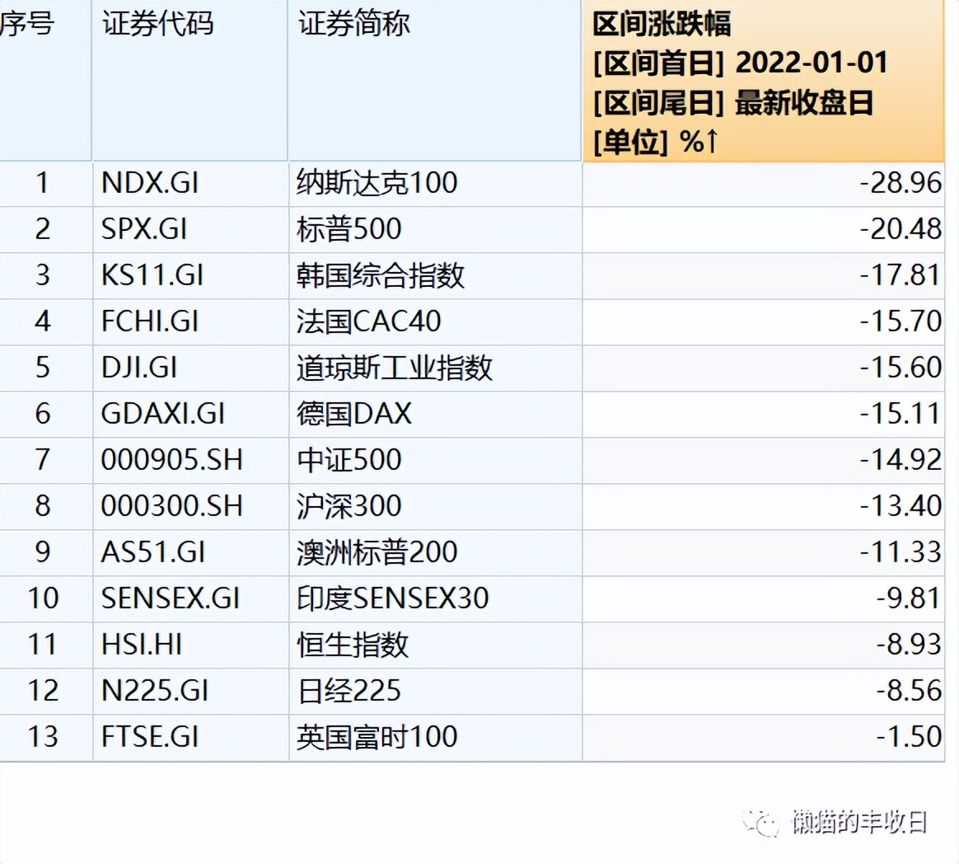The width and height of the screenshot is (959, 864).
Task: Click value -15.11
Action: point(901,414)
